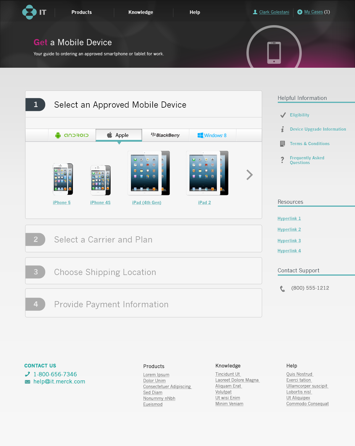Click the user profile icon beside Clark Golestani
Viewport: 355px width, 446px height.
[255, 12]
